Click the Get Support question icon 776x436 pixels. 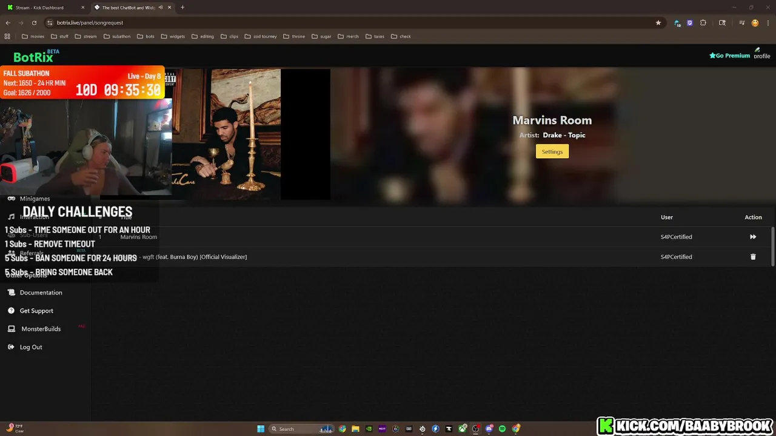click(11, 311)
